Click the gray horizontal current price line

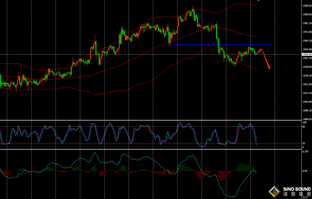[132, 55]
